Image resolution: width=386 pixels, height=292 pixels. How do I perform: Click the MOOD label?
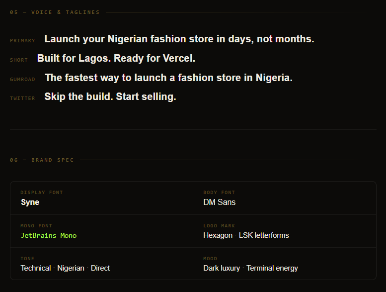point(210,259)
